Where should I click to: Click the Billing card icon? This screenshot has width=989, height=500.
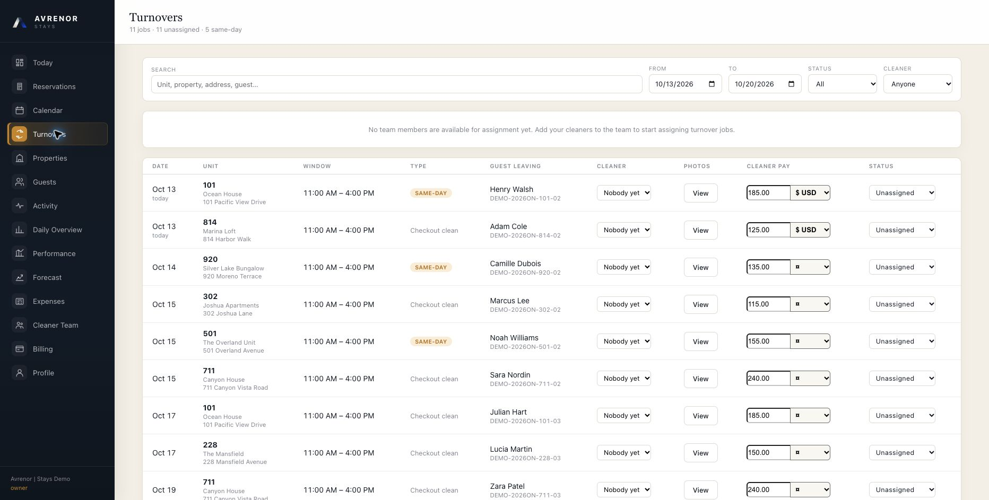click(20, 349)
